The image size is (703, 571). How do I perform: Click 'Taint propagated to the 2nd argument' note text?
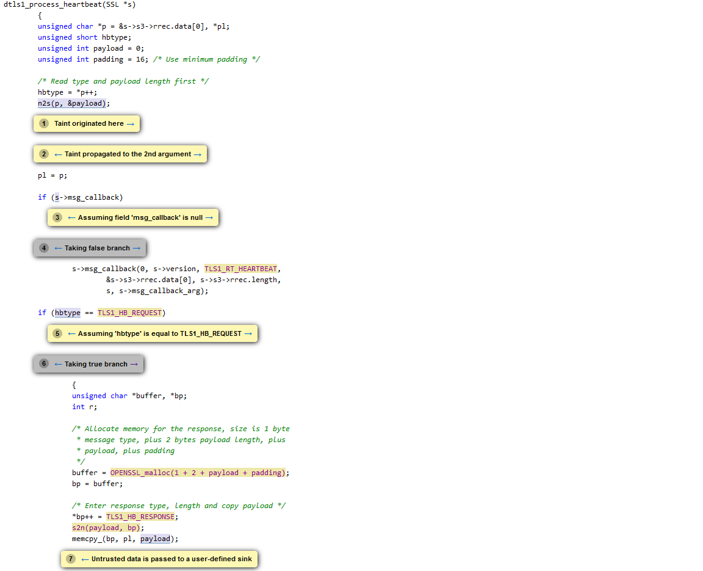click(x=128, y=154)
